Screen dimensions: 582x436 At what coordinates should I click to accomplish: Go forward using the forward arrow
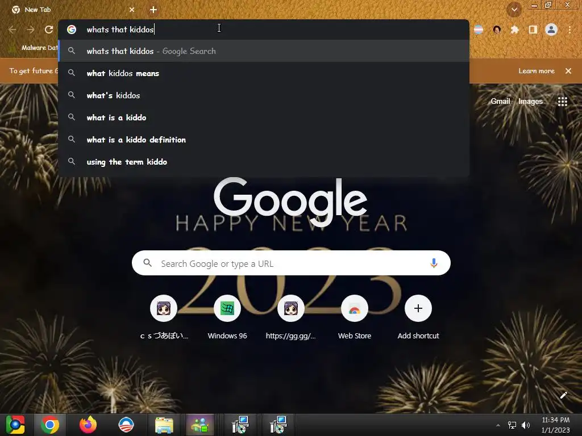pyautogui.click(x=31, y=30)
